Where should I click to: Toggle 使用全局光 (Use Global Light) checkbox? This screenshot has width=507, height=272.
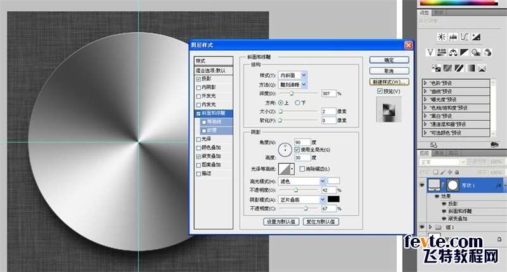coord(297,150)
